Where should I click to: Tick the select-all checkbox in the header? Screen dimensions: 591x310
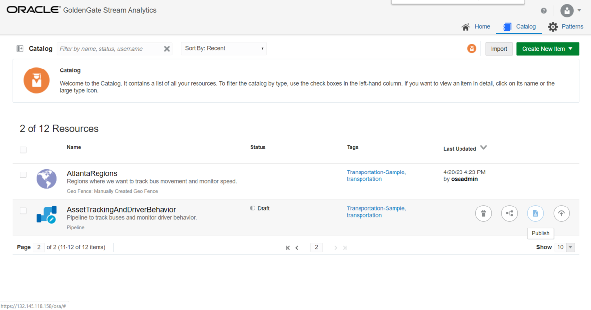coord(23,150)
